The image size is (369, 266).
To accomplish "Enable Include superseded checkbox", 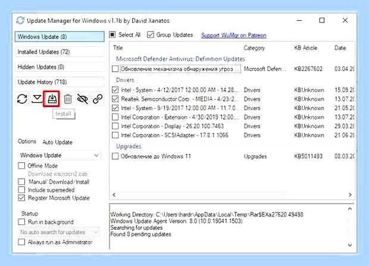I will pyautogui.click(x=21, y=189).
